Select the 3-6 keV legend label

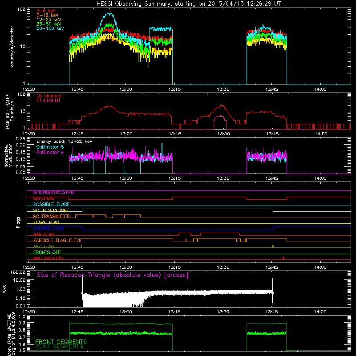pyautogui.click(x=46, y=11)
